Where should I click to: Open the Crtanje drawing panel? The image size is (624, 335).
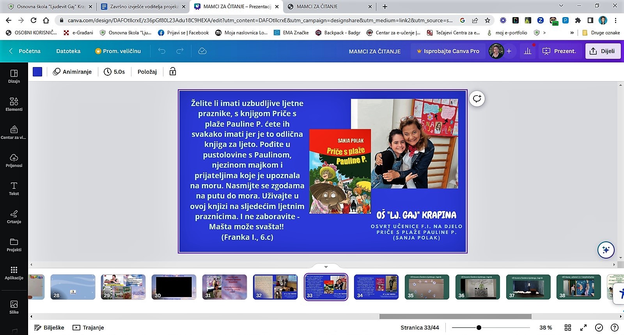[x=14, y=216]
